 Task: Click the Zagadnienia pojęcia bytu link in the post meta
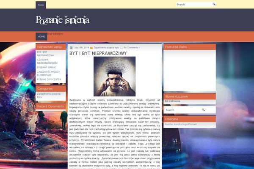106,48
